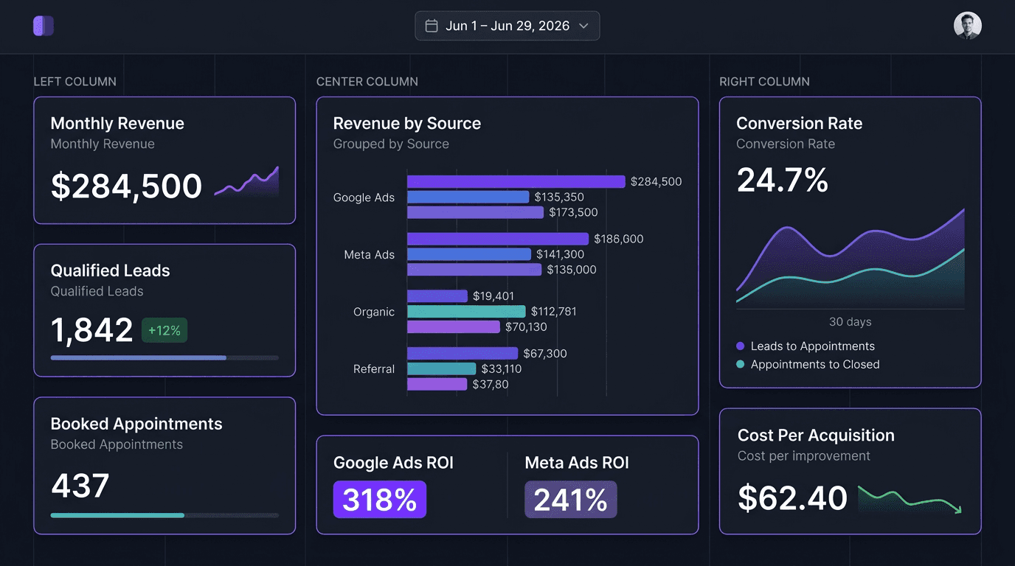Click the $135,350 Google Ads bar
The height and width of the screenshot is (566, 1015).
(x=468, y=197)
